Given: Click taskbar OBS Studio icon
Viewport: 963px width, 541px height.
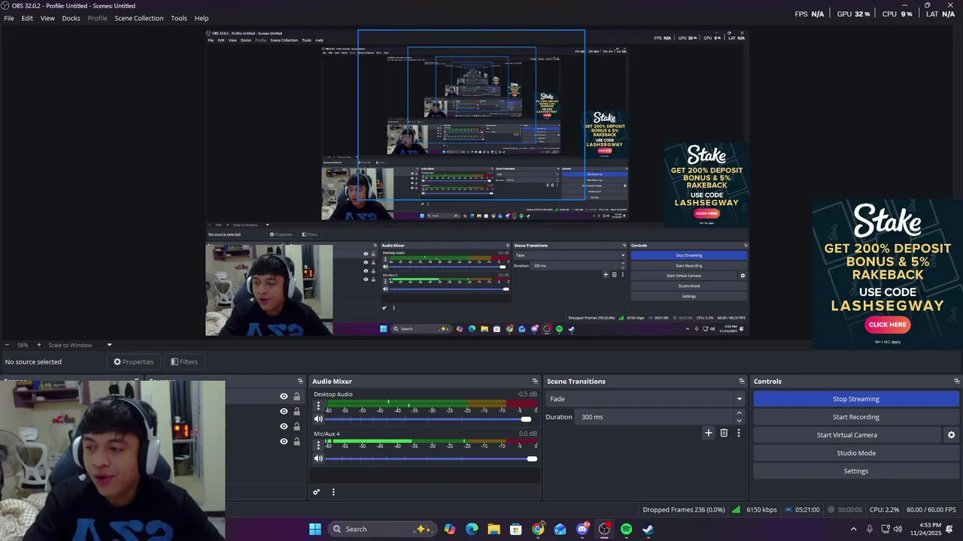Looking at the screenshot, I should point(604,529).
